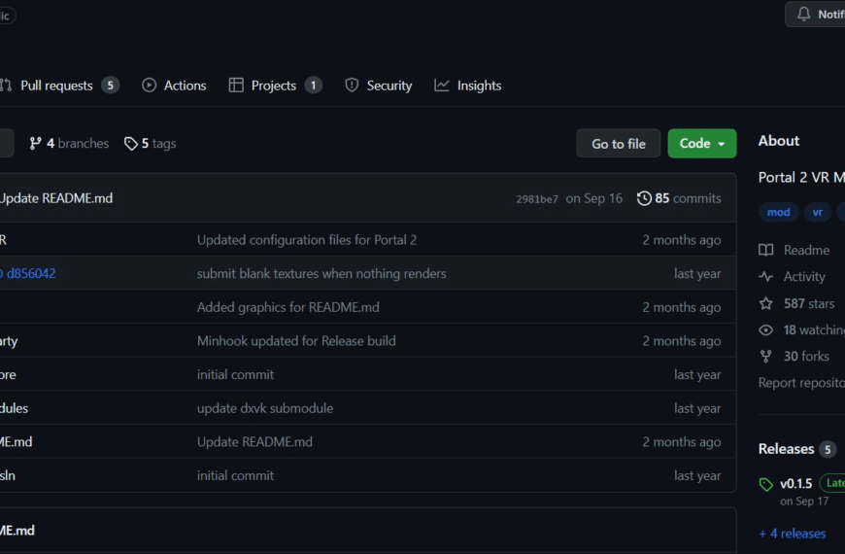
Task: Click the Insights graph icon
Action: point(441,86)
